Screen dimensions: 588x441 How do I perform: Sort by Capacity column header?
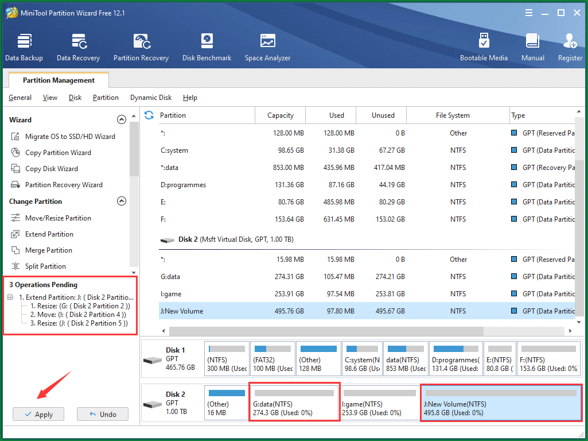[x=280, y=115]
